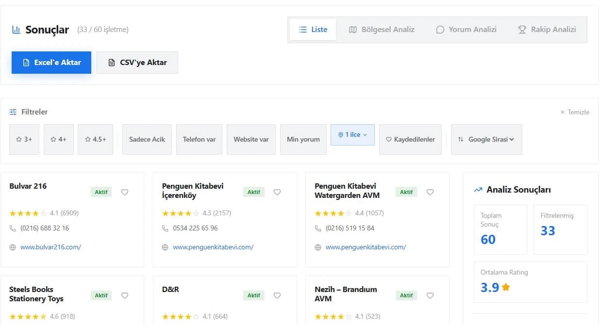Click Aktif badge on Steels Books card

tap(101, 295)
